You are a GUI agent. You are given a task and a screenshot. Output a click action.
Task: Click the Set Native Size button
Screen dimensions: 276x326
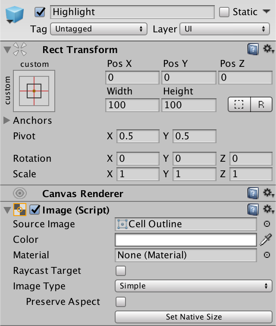pyautogui.click(x=193, y=317)
